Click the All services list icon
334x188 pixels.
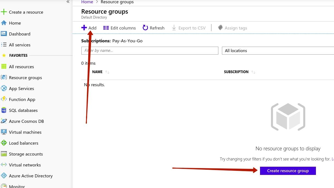4,45
